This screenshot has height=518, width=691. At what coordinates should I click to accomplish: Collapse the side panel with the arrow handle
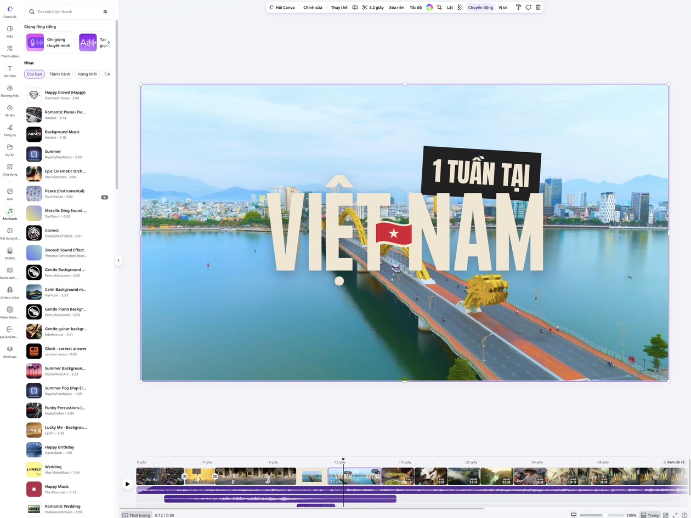[118, 261]
